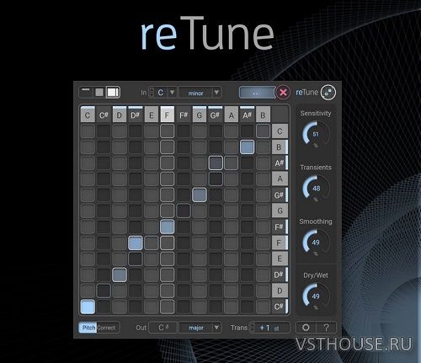This screenshot has width=421, height=363.
Task: Click the reTune brand text in plugin header
Action: 306,92
